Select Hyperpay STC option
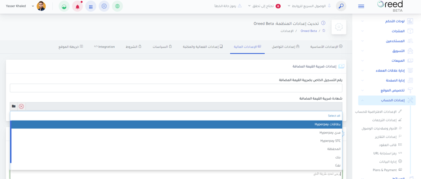 [176, 141]
